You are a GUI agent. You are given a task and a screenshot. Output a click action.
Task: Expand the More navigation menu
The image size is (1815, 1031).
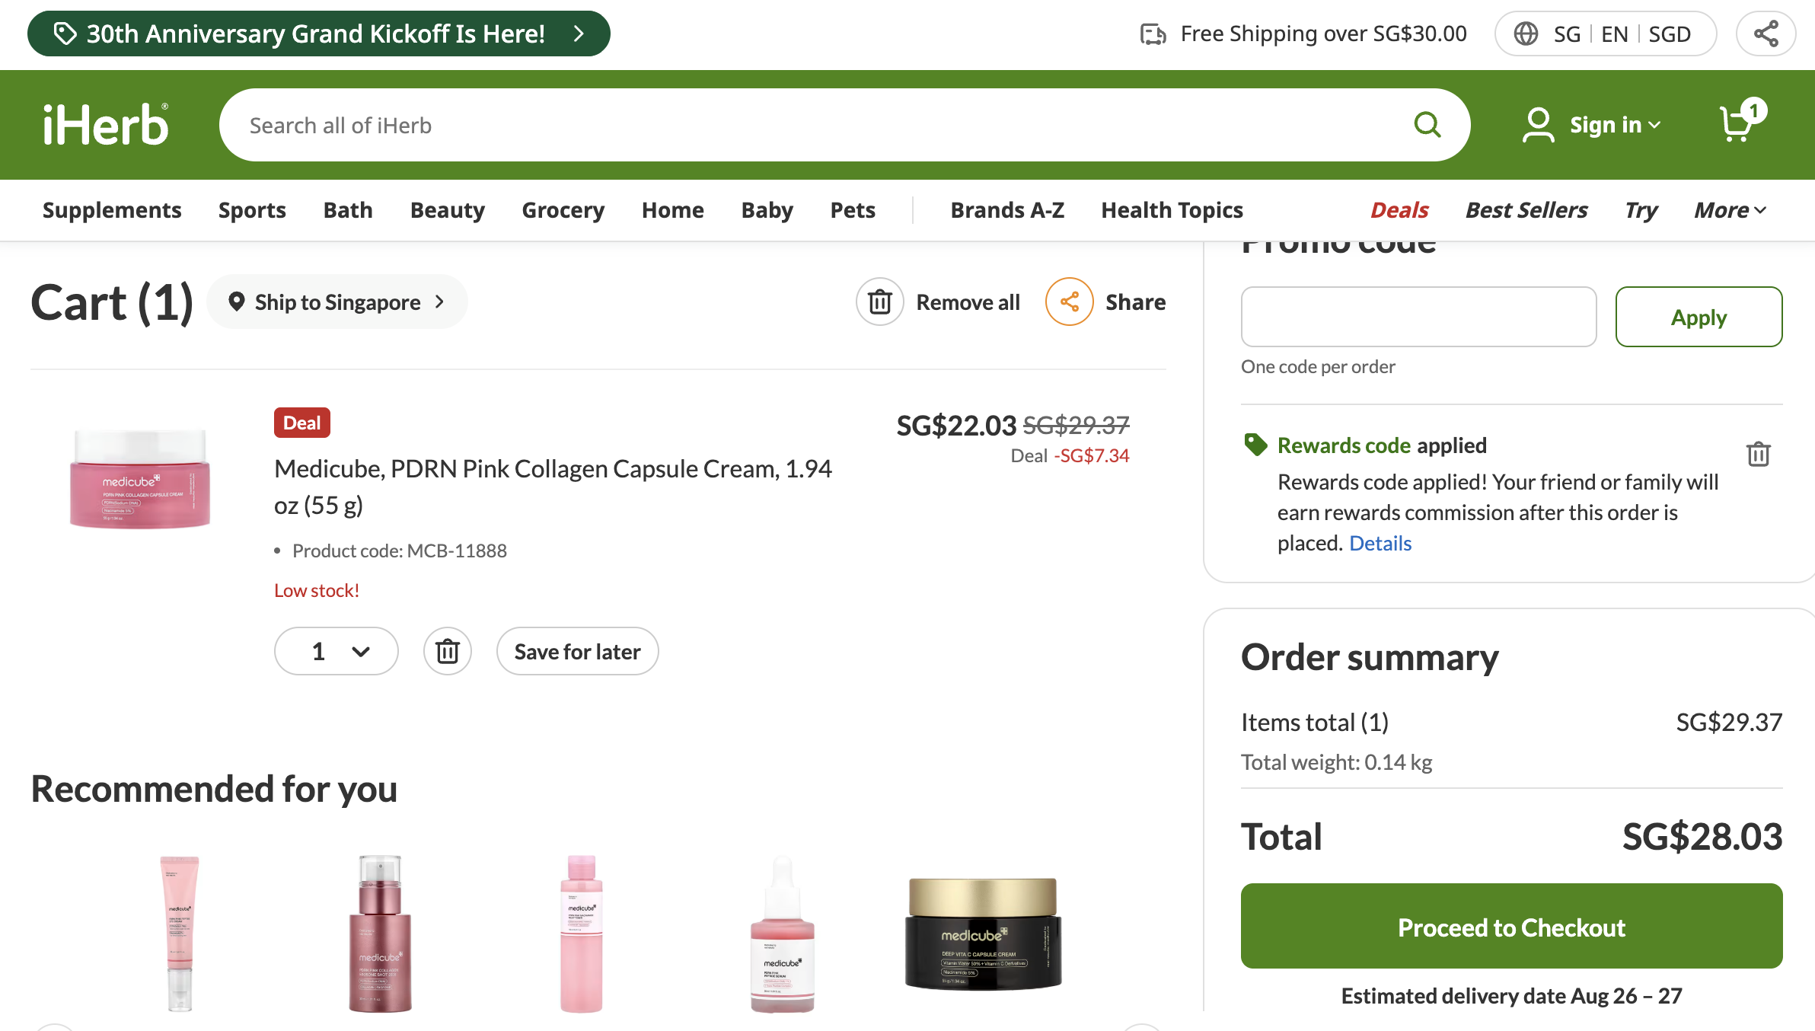pyautogui.click(x=1730, y=210)
